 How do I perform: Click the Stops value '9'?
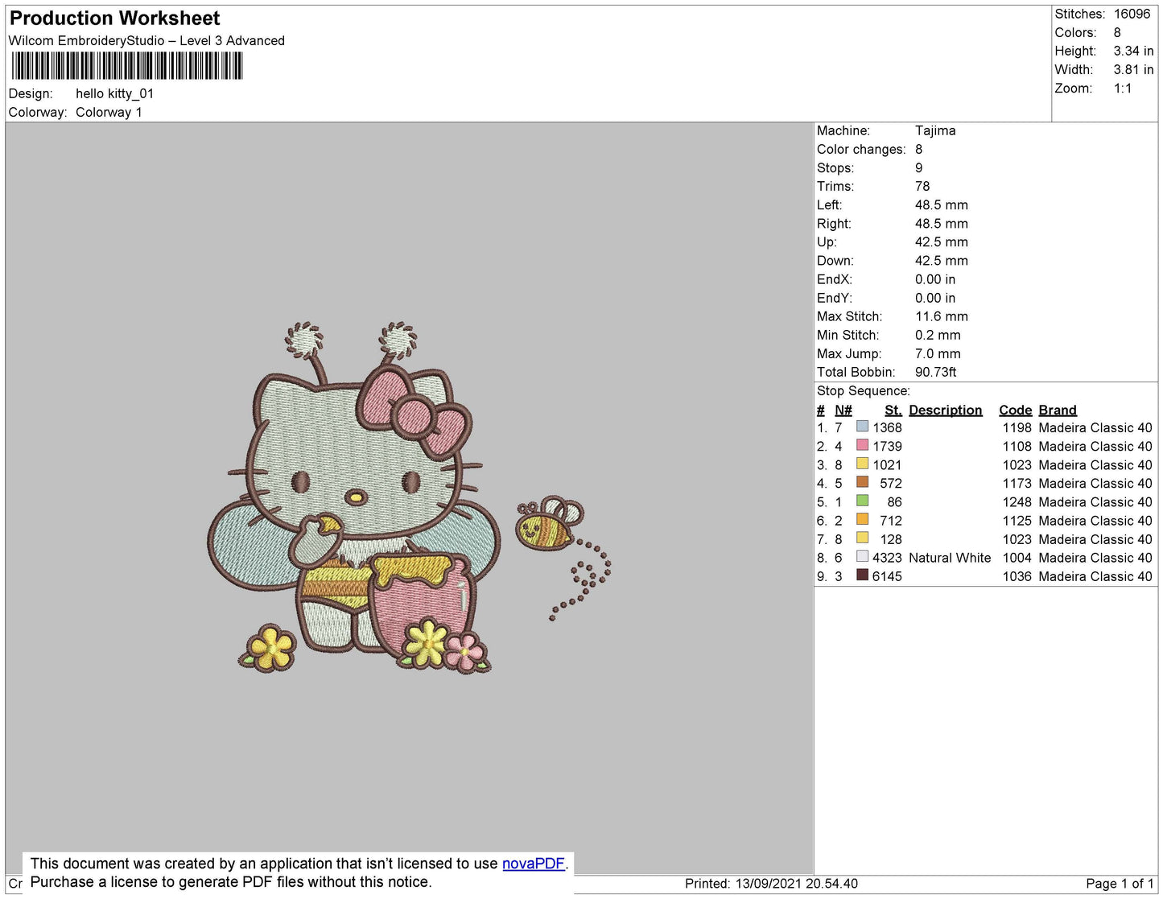coord(919,167)
